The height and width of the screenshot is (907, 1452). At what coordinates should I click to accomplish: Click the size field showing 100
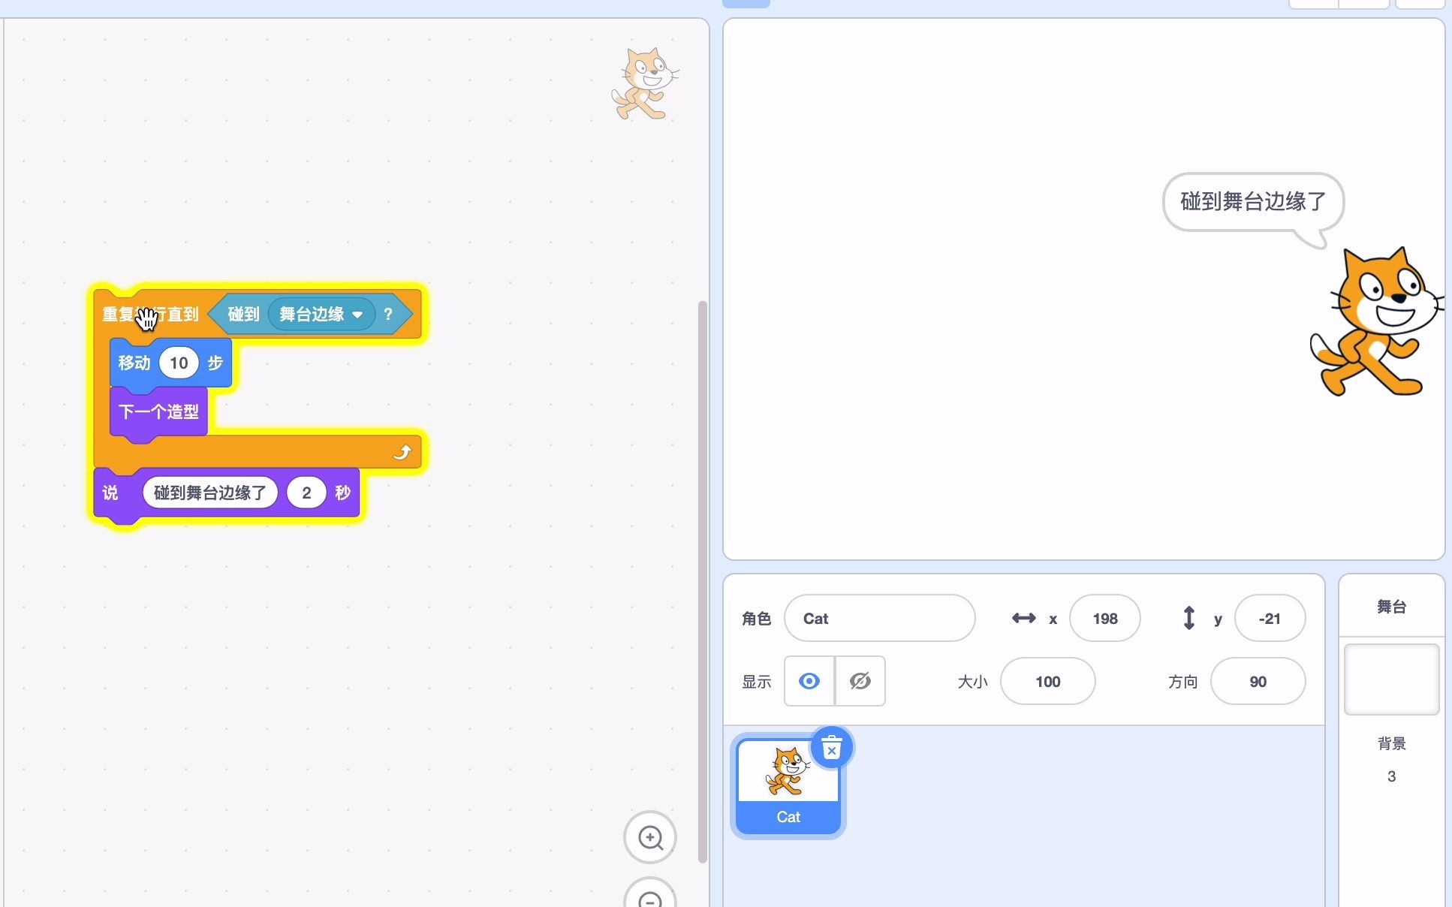(x=1047, y=681)
